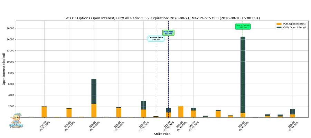Click the orange puts bar at 515.00 strike
This screenshot has width=311, height=138.
coord(69,113)
